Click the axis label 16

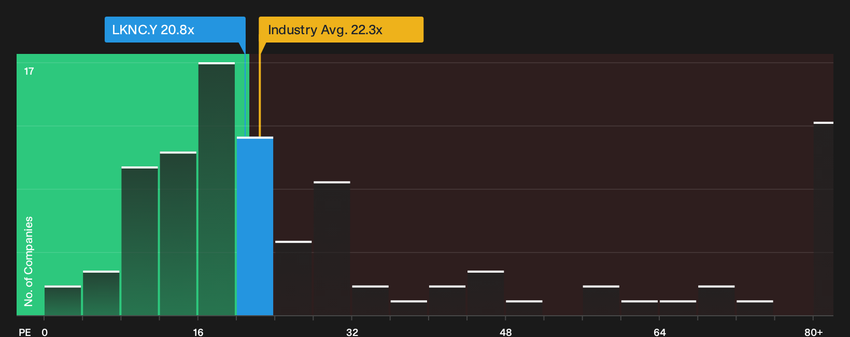coord(198,332)
